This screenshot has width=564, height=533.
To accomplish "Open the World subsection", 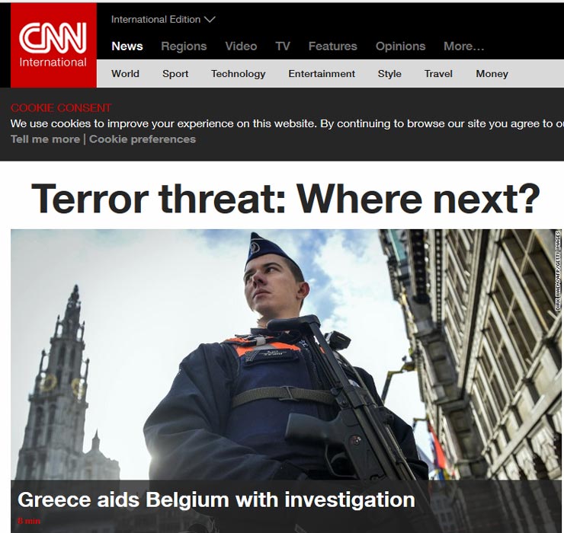I will pos(125,74).
